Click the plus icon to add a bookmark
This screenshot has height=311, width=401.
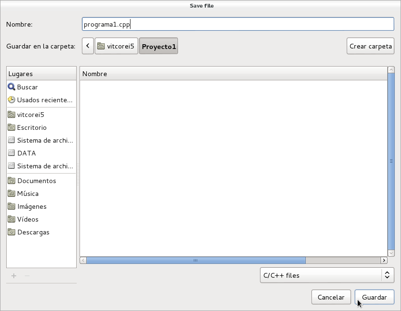pos(14,275)
